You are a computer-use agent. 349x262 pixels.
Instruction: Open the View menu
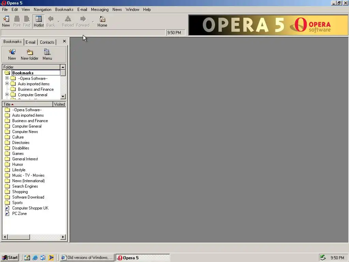(x=26, y=9)
